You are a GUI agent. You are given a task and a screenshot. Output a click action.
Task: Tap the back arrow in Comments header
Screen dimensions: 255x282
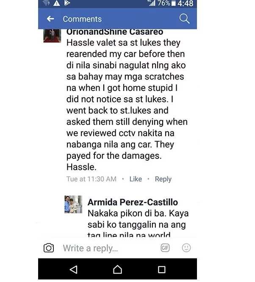pos(50,19)
